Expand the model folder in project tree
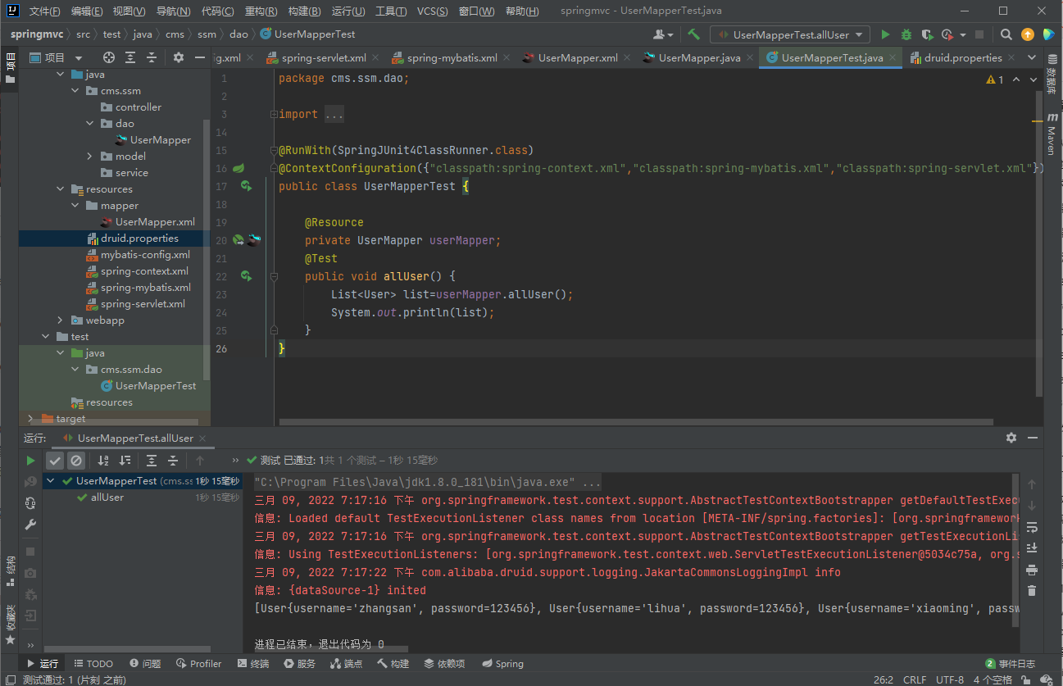 coord(89,157)
